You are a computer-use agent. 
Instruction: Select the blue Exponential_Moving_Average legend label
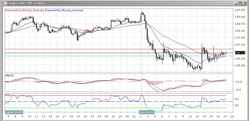(64, 10)
